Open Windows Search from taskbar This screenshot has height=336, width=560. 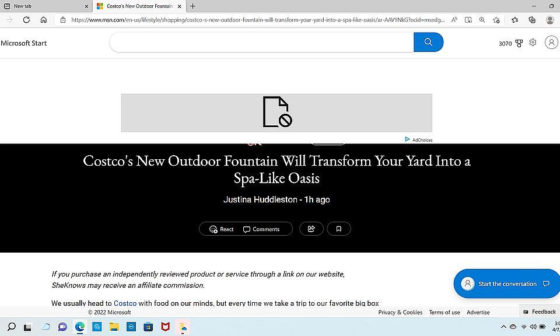tap(12, 327)
